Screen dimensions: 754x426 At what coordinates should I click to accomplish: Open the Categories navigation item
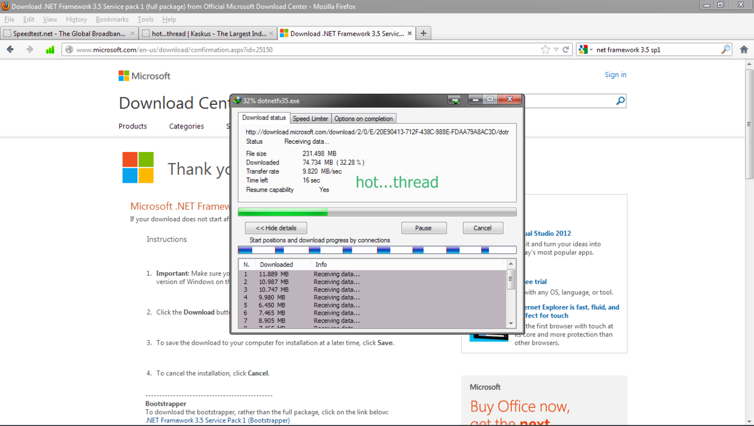[x=186, y=126]
